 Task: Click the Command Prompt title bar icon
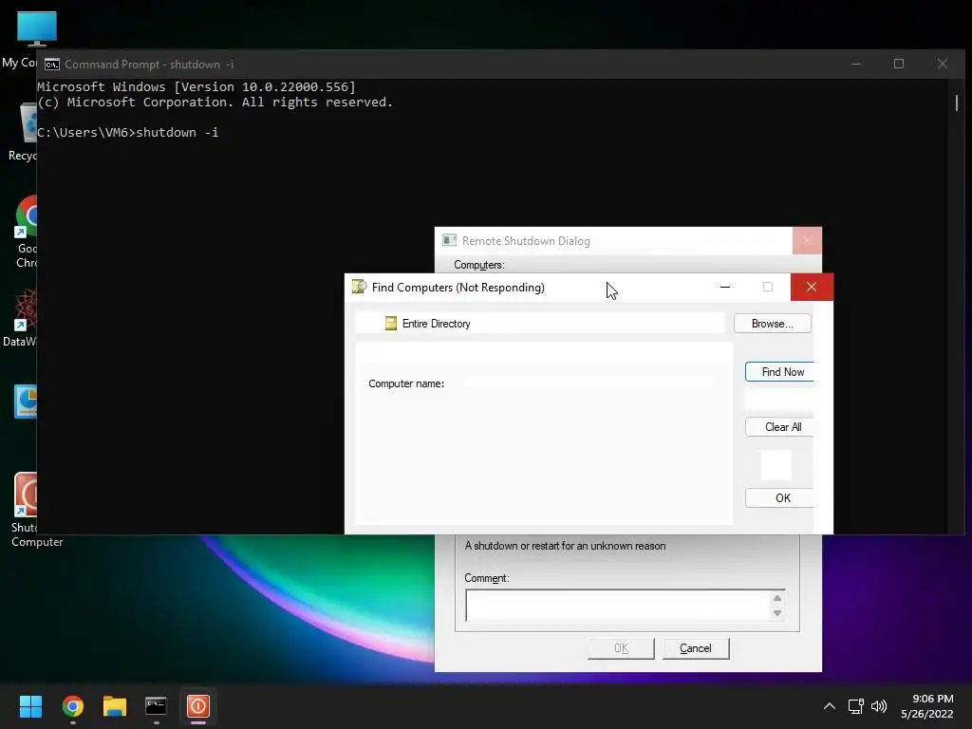pos(52,65)
